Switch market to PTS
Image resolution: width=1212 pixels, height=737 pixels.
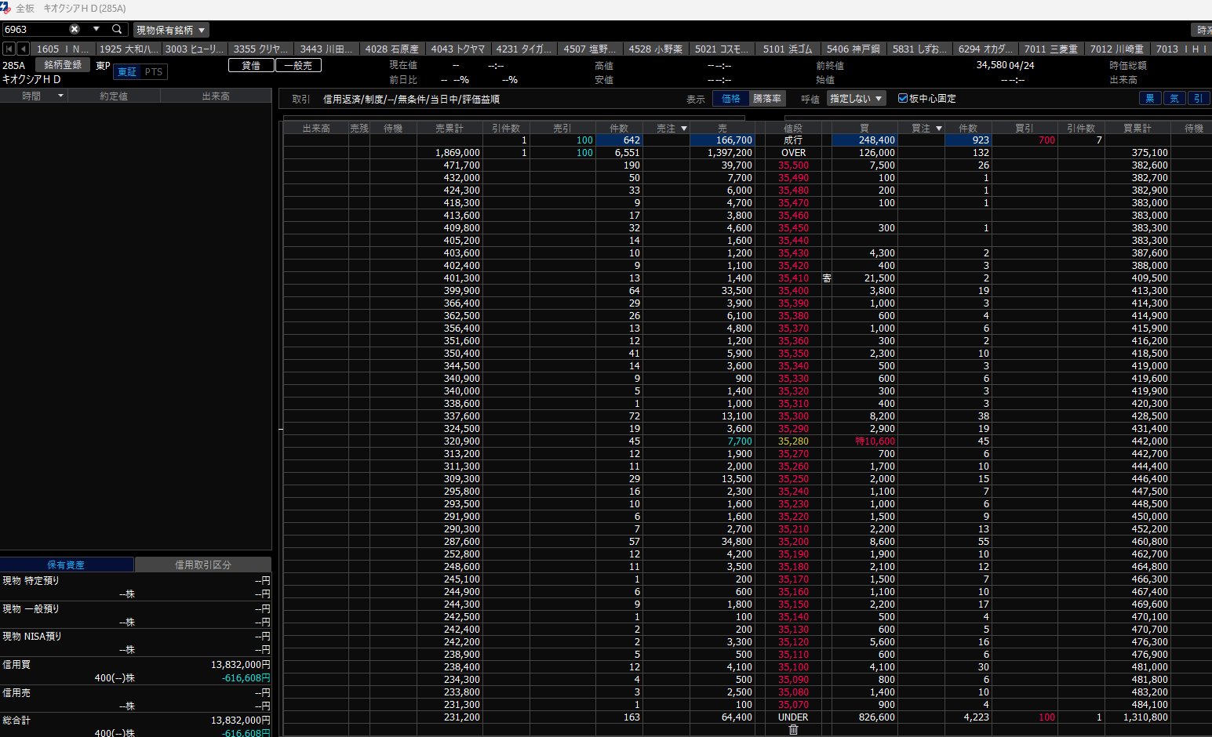[154, 72]
